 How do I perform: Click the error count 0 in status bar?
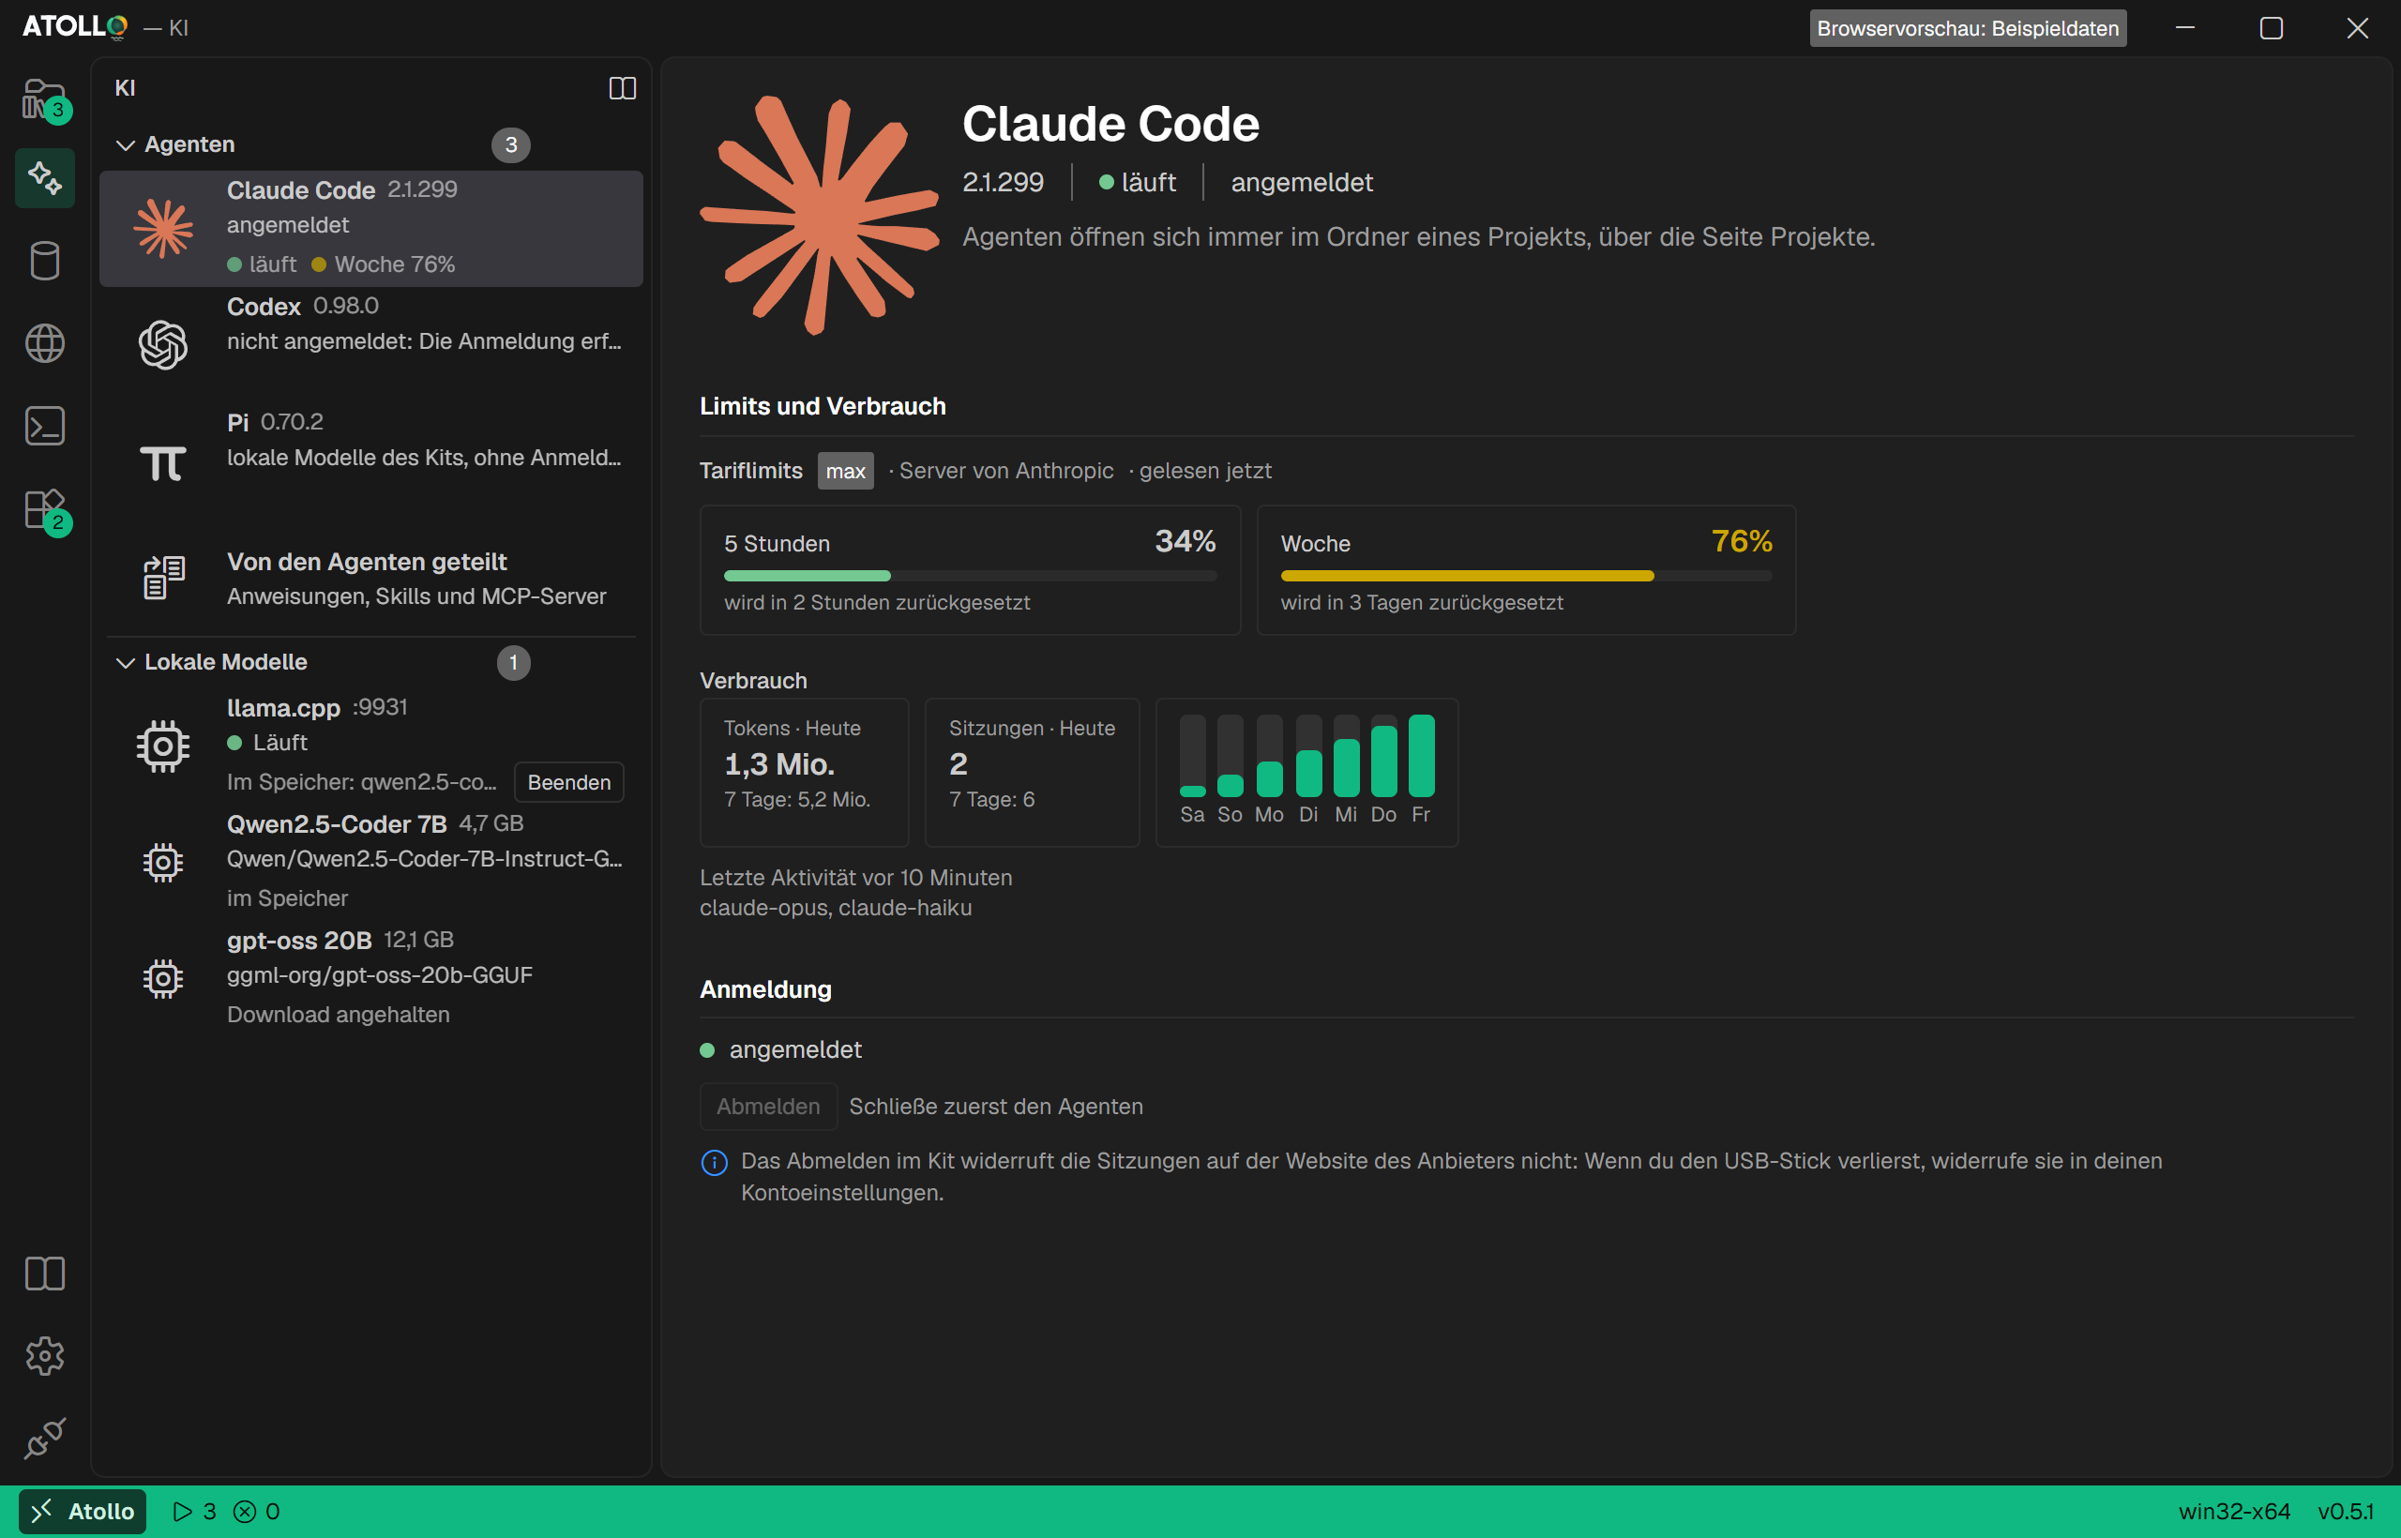coord(257,1511)
